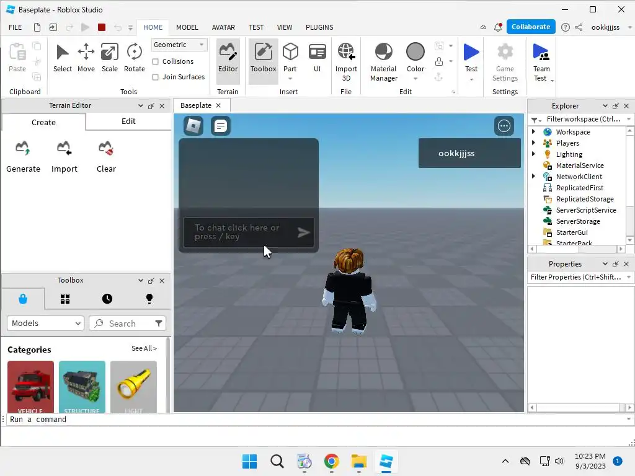Open the help question mark icon

566,27
